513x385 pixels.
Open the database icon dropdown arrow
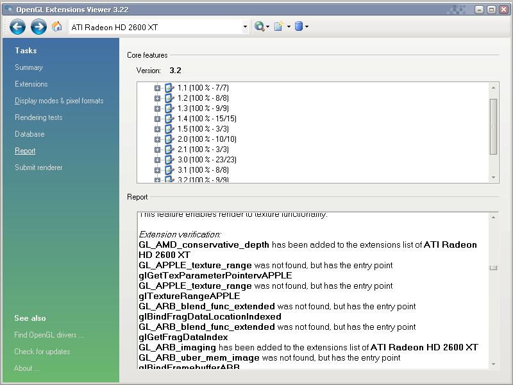(x=307, y=26)
